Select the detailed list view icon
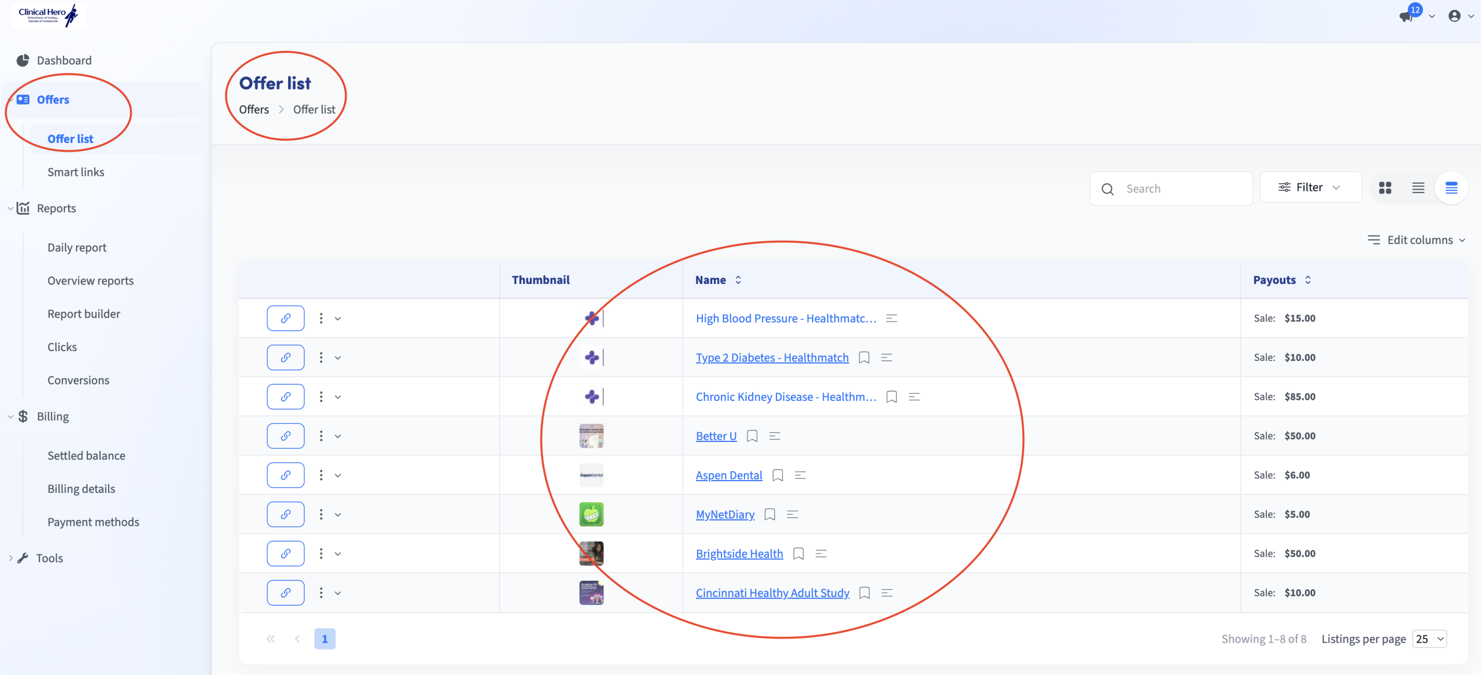 (x=1451, y=188)
